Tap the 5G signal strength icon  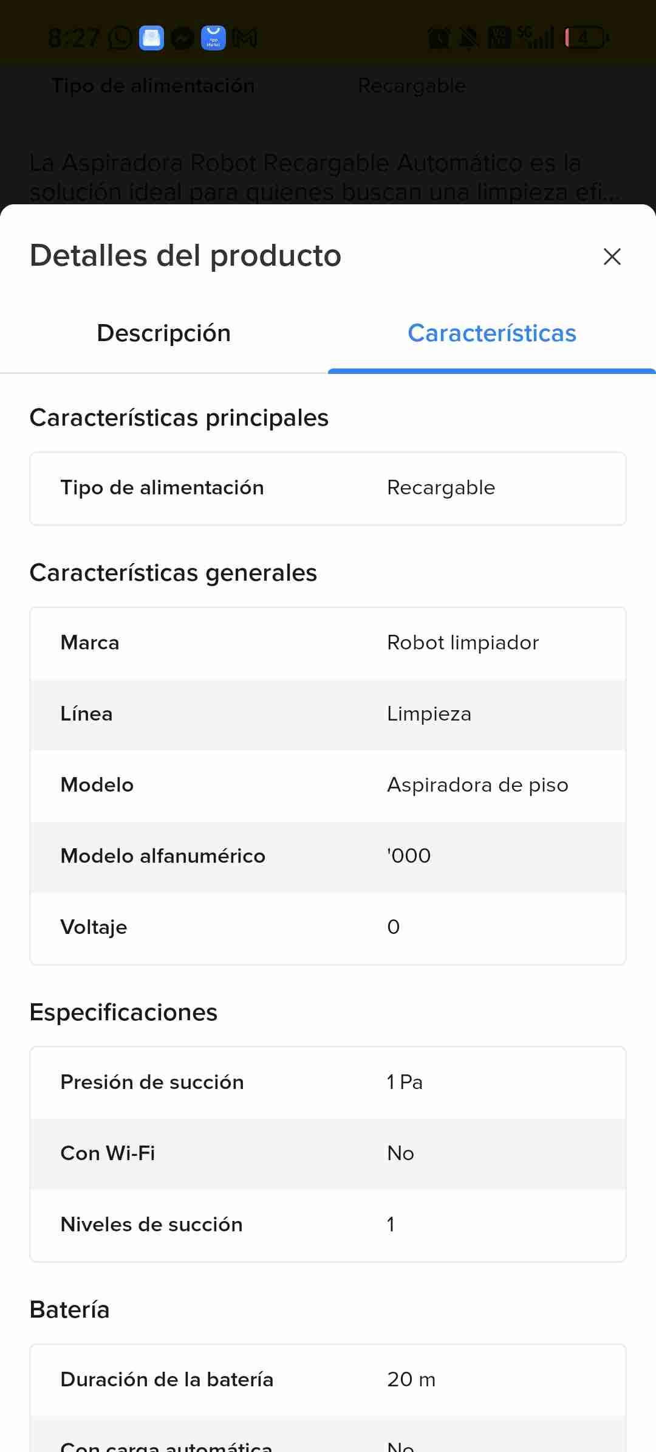pos(536,38)
